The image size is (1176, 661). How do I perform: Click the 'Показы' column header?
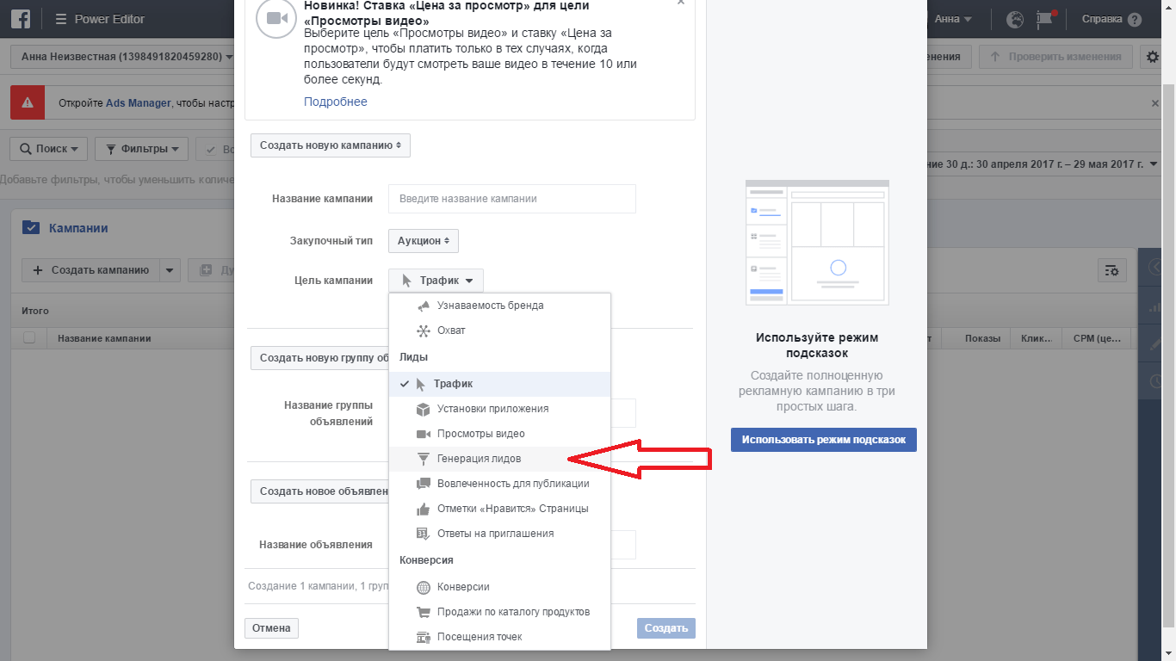pos(982,338)
